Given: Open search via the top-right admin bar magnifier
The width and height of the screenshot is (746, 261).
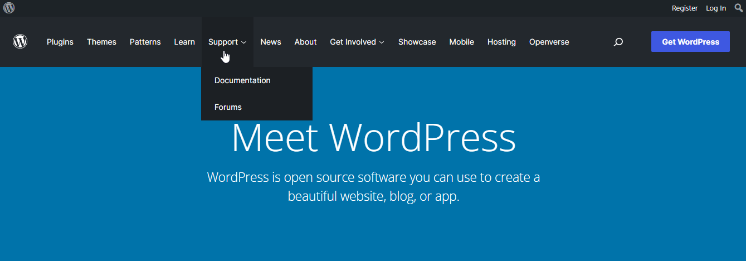Looking at the screenshot, I should 739,8.
